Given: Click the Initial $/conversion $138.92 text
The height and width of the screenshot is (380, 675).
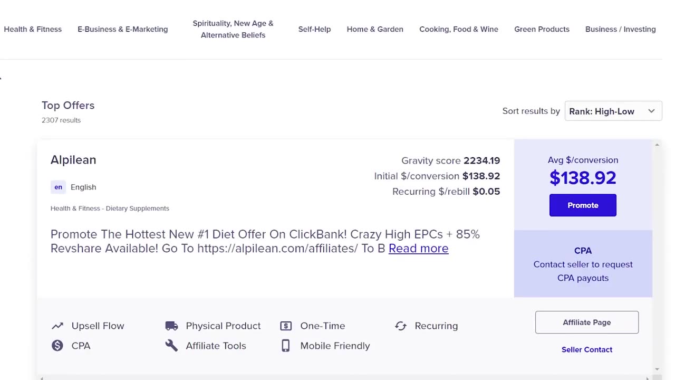Looking at the screenshot, I should pos(437,176).
